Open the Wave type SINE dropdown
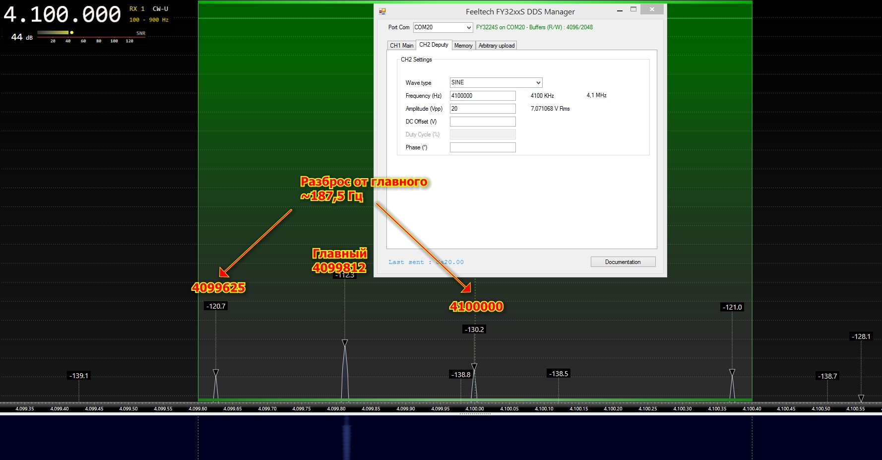Image resolution: width=882 pixels, height=460 pixels. click(x=496, y=82)
